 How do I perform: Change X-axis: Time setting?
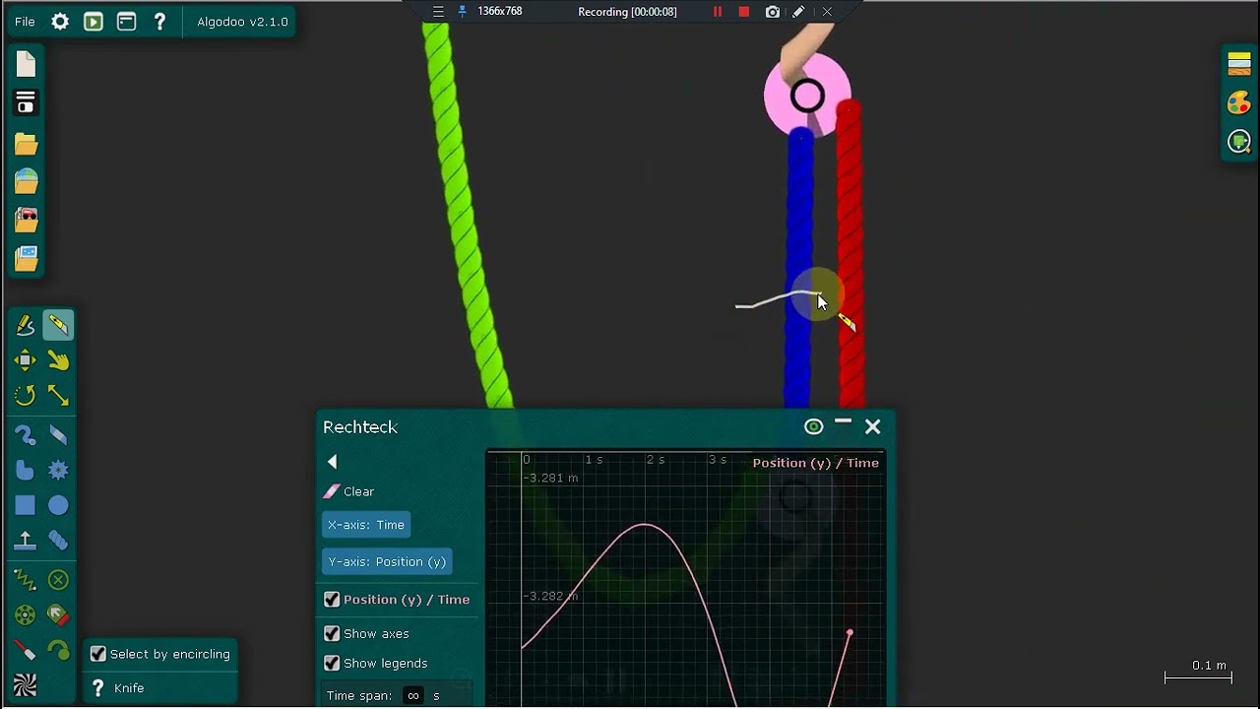point(366,525)
